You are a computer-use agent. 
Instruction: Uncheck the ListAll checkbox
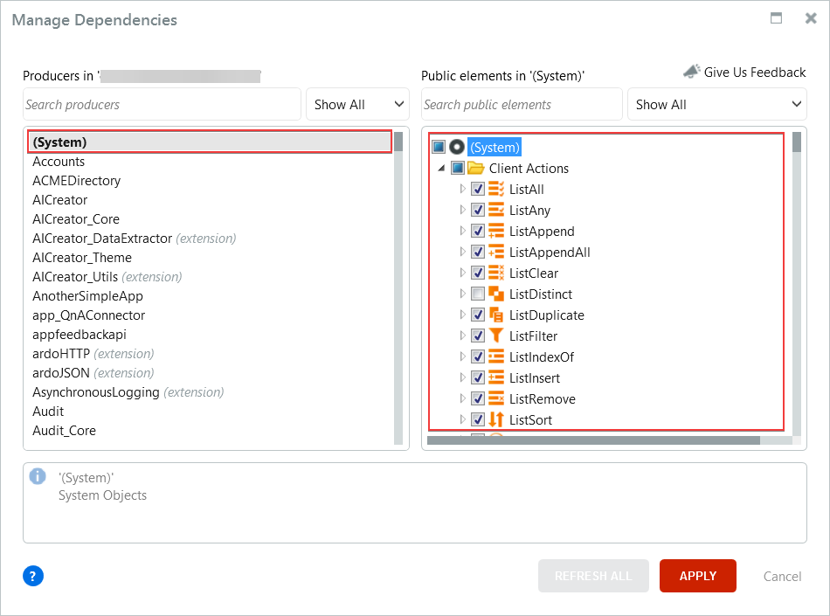(478, 189)
